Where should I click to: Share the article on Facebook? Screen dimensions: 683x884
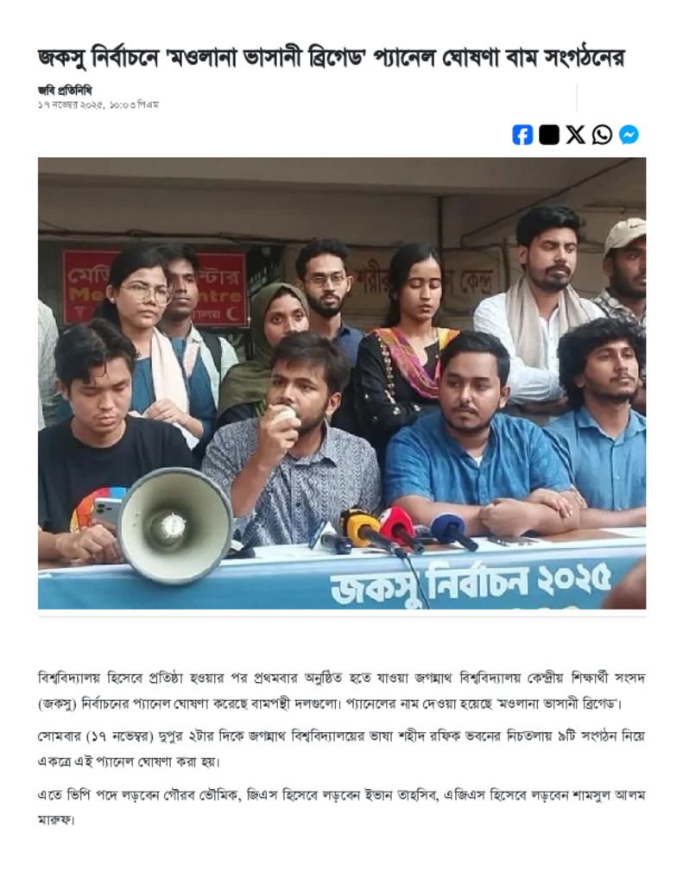pos(522,135)
